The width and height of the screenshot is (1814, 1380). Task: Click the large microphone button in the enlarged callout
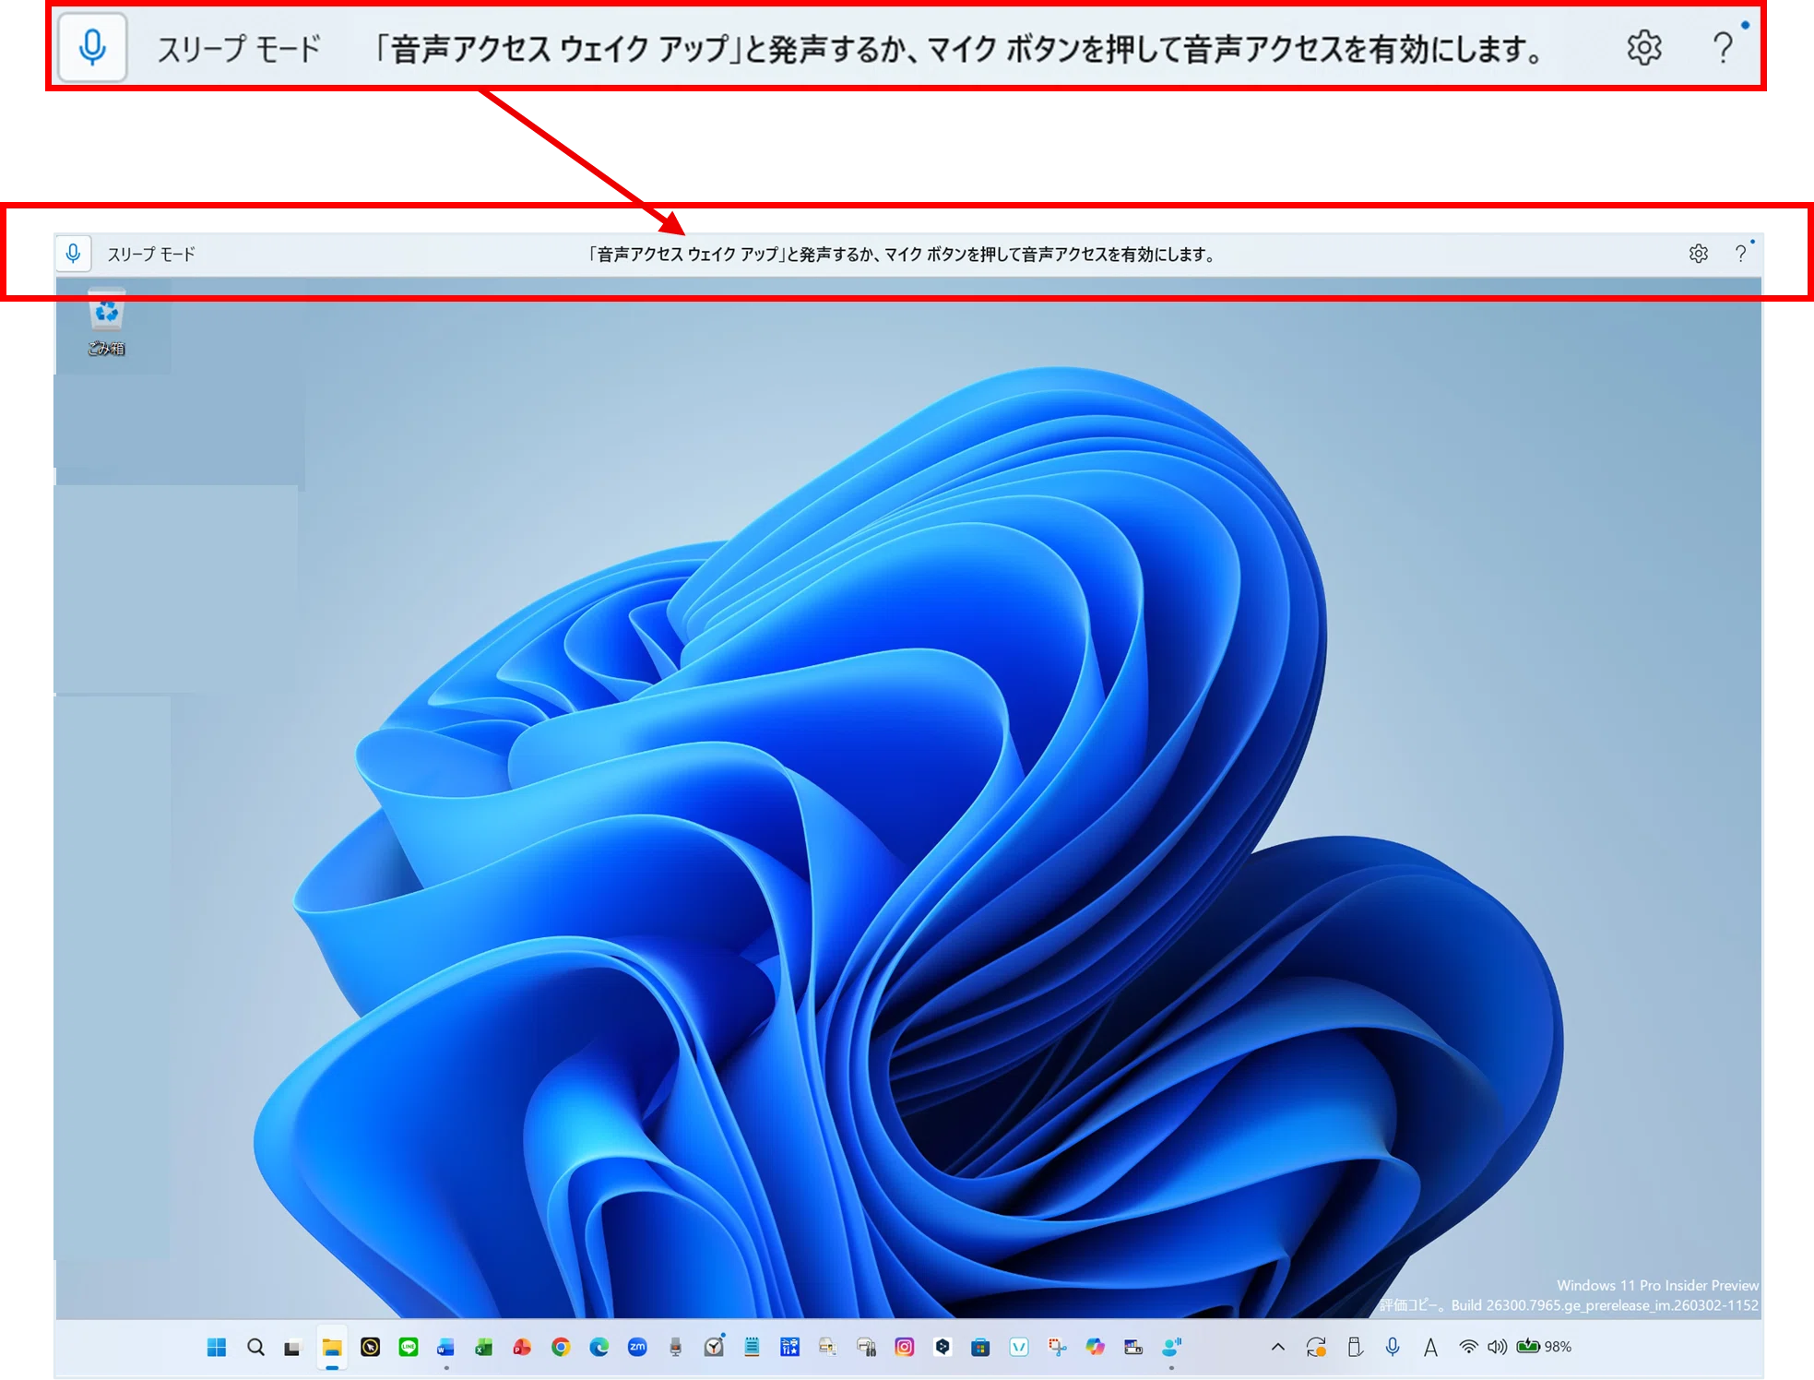tap(92, 47)
